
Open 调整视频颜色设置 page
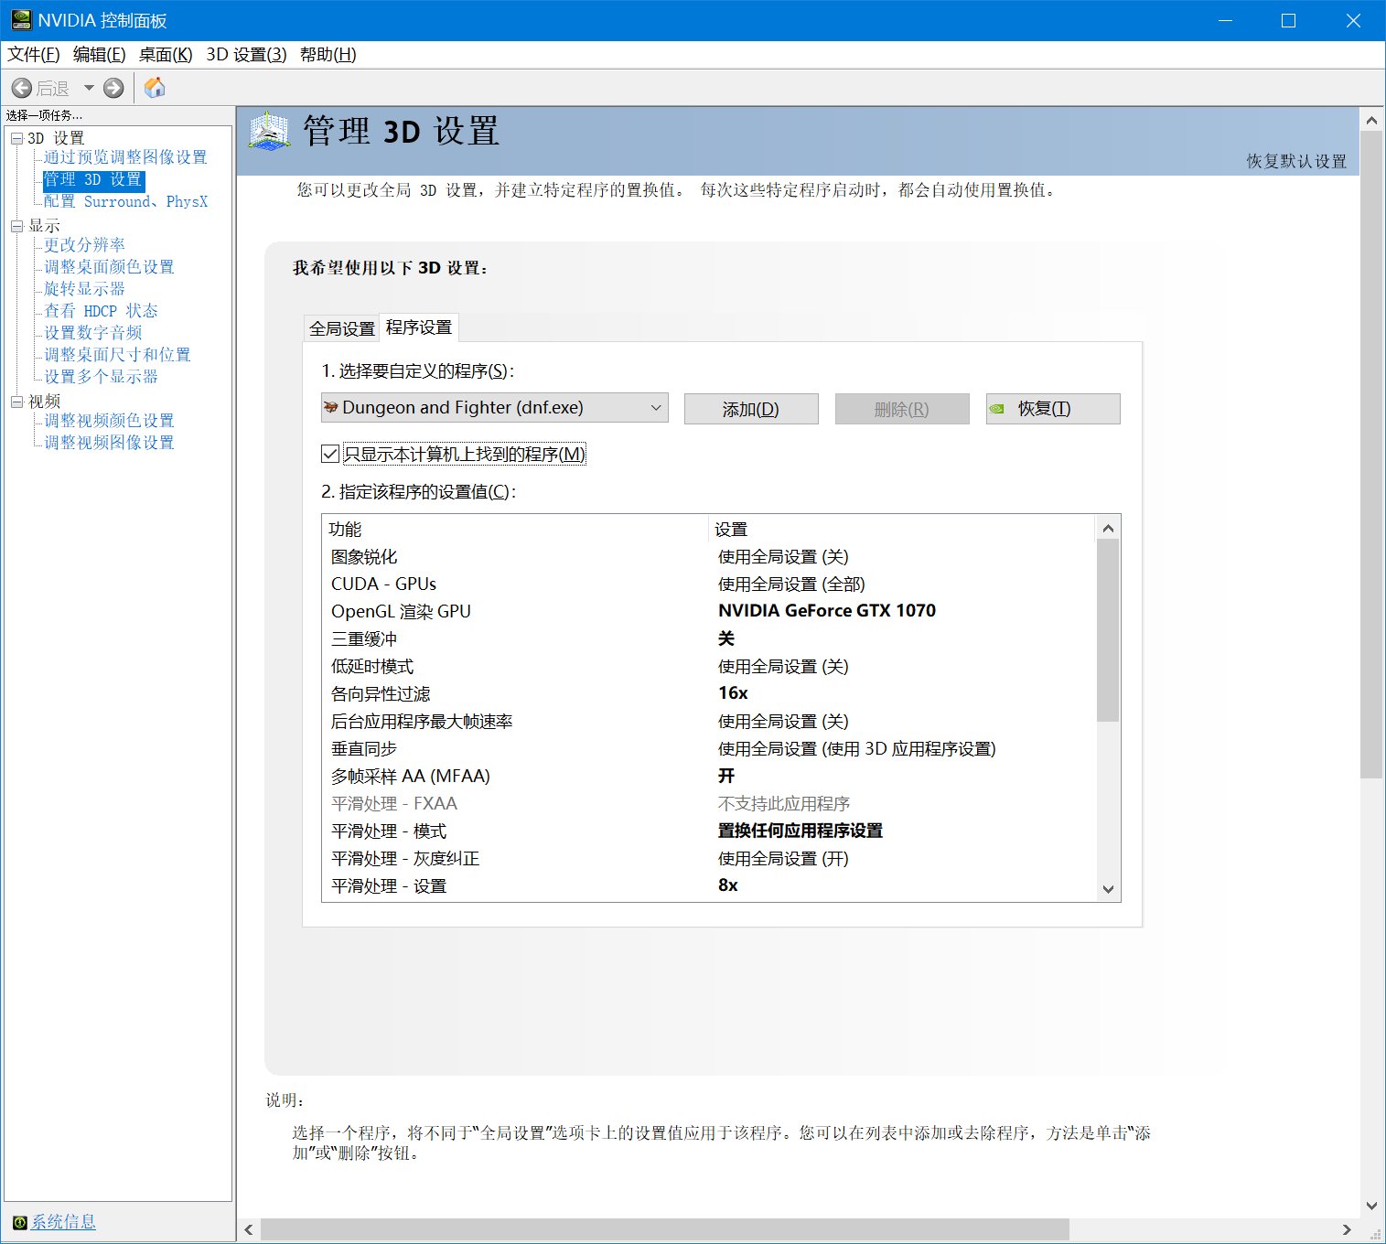109,421
